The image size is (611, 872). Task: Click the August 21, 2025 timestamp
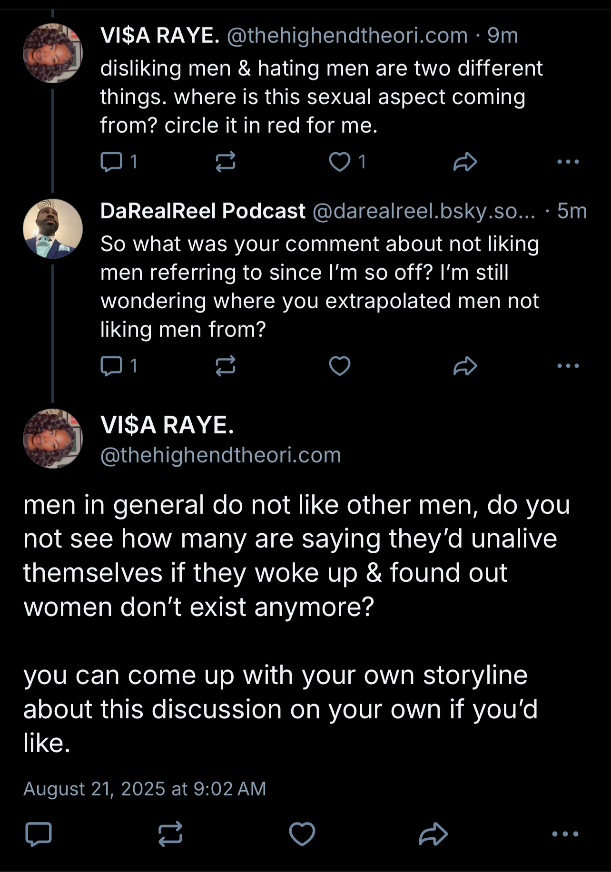(145, 789)
